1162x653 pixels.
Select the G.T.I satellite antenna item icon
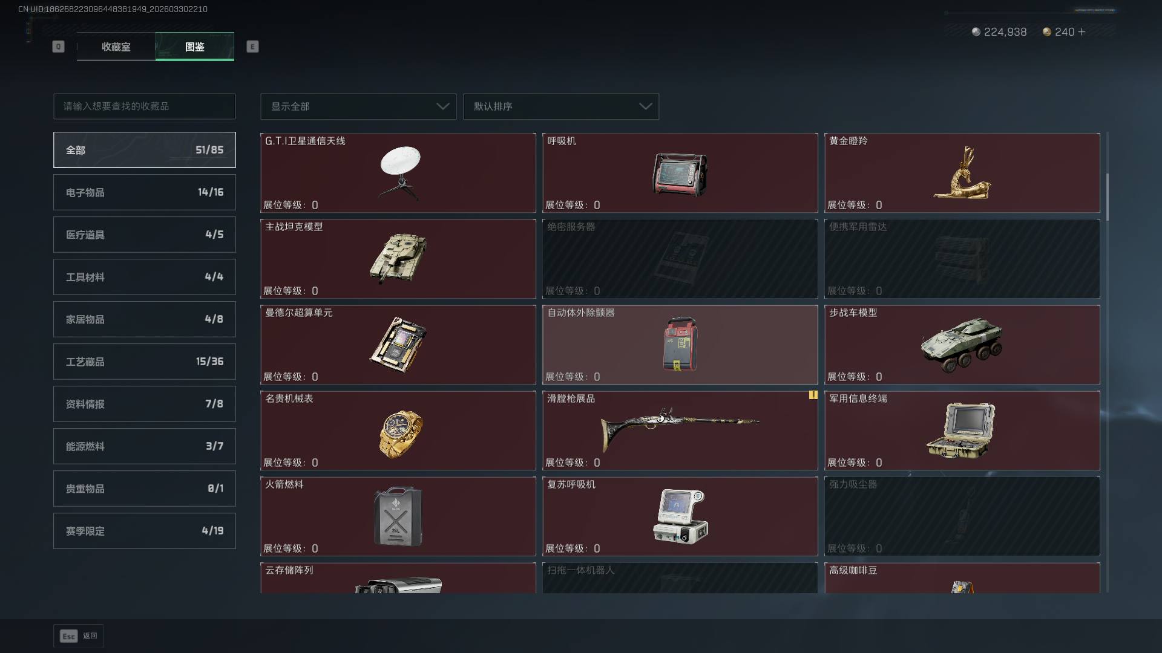(399, 172)
